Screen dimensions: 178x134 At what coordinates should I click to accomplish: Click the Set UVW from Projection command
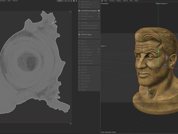[89, 11]
